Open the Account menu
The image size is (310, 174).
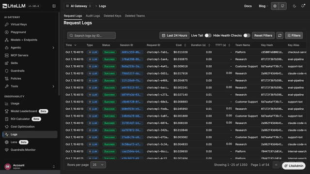(30, 166)
